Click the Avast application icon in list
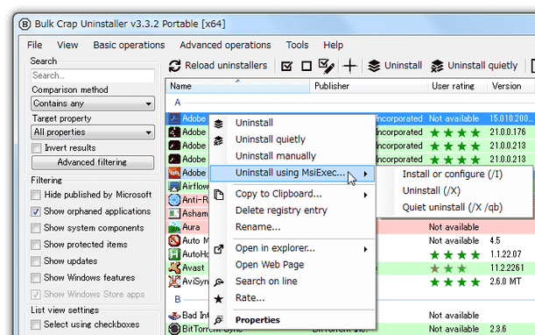 (x=174, y=267)
